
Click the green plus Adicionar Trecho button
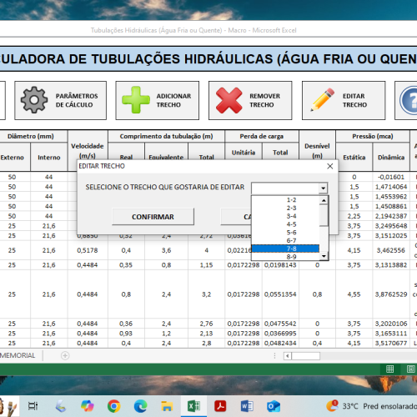pos(158,100)
